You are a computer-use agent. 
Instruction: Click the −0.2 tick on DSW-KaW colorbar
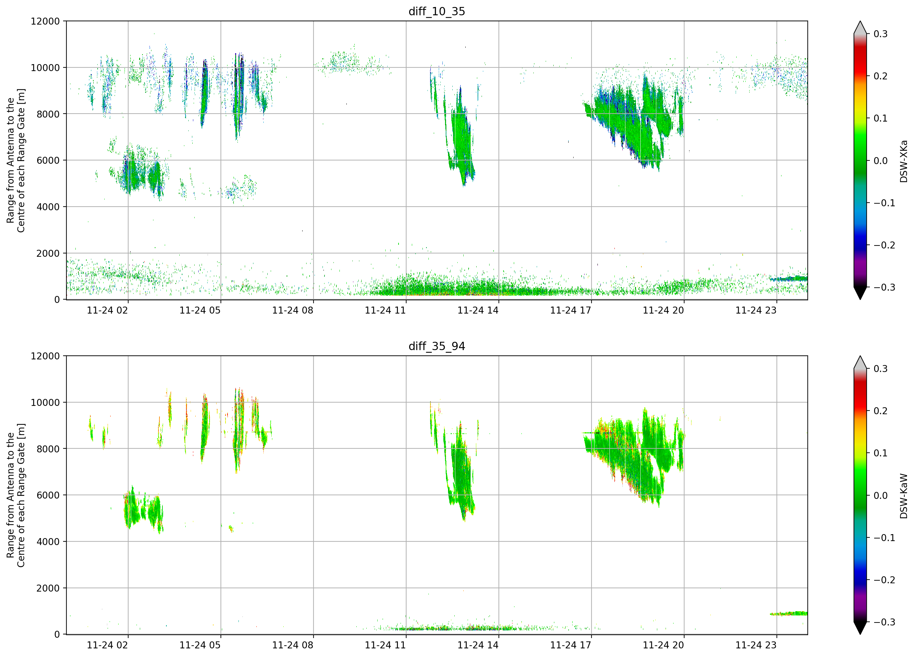[x=884, y=580]
